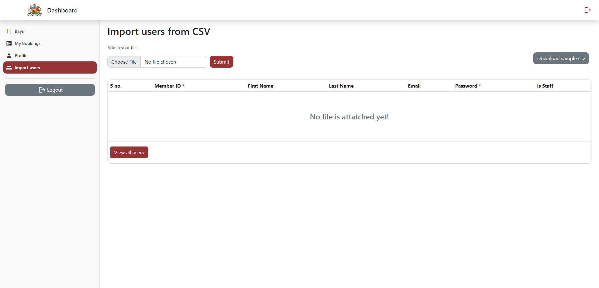This screenshot has height=288, width=599.
Task: Click the View all users button
Action: (x=129, y=152)
